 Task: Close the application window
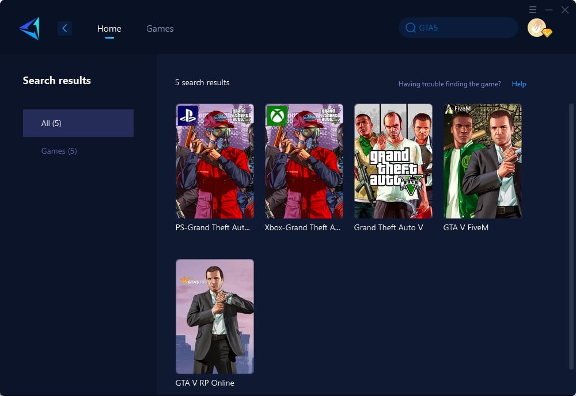pos(565,10)
